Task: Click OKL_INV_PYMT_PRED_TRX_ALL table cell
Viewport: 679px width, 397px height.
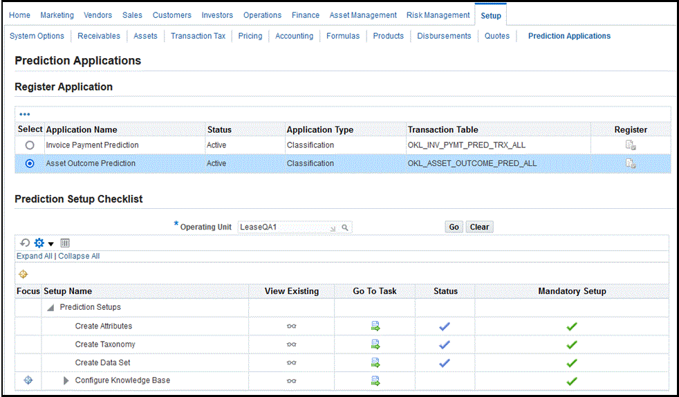Action: pyautogui.click(x=499, y=145)
